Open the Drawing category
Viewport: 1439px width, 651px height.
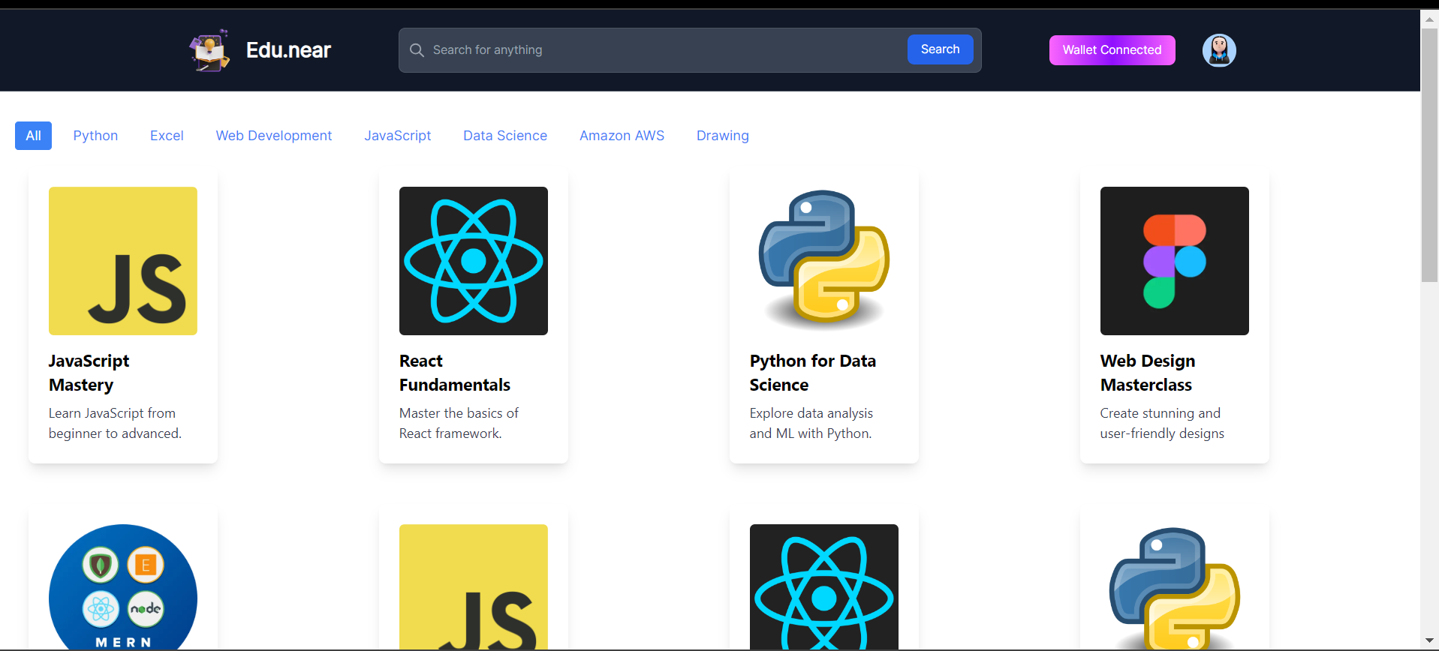point(723,136)
